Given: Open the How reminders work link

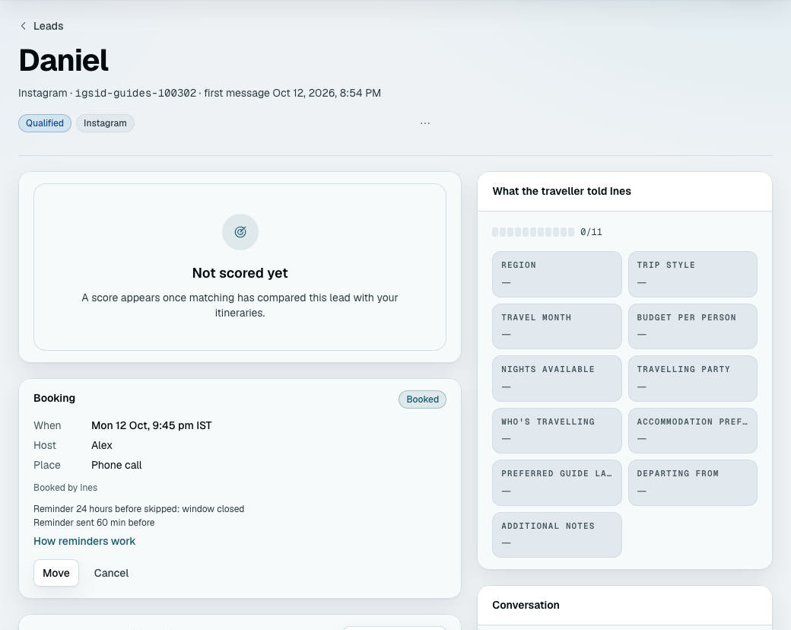Looking at the screenshot, I should [84, 541].
